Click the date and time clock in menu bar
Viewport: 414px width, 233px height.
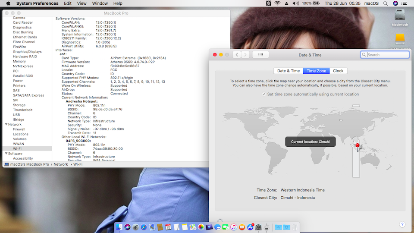pos(342,3)
